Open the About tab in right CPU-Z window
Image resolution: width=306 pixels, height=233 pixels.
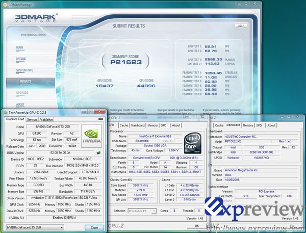[x=271, y=125]
